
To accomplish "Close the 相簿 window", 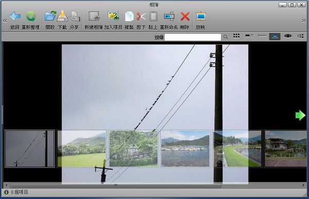I will pos(301,5).
